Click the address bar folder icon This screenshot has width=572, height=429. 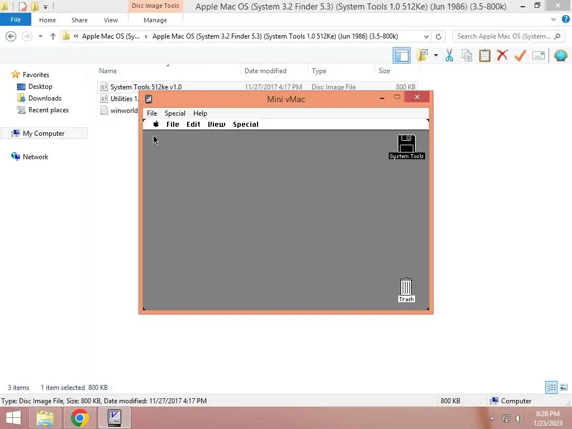pos(66,36)
